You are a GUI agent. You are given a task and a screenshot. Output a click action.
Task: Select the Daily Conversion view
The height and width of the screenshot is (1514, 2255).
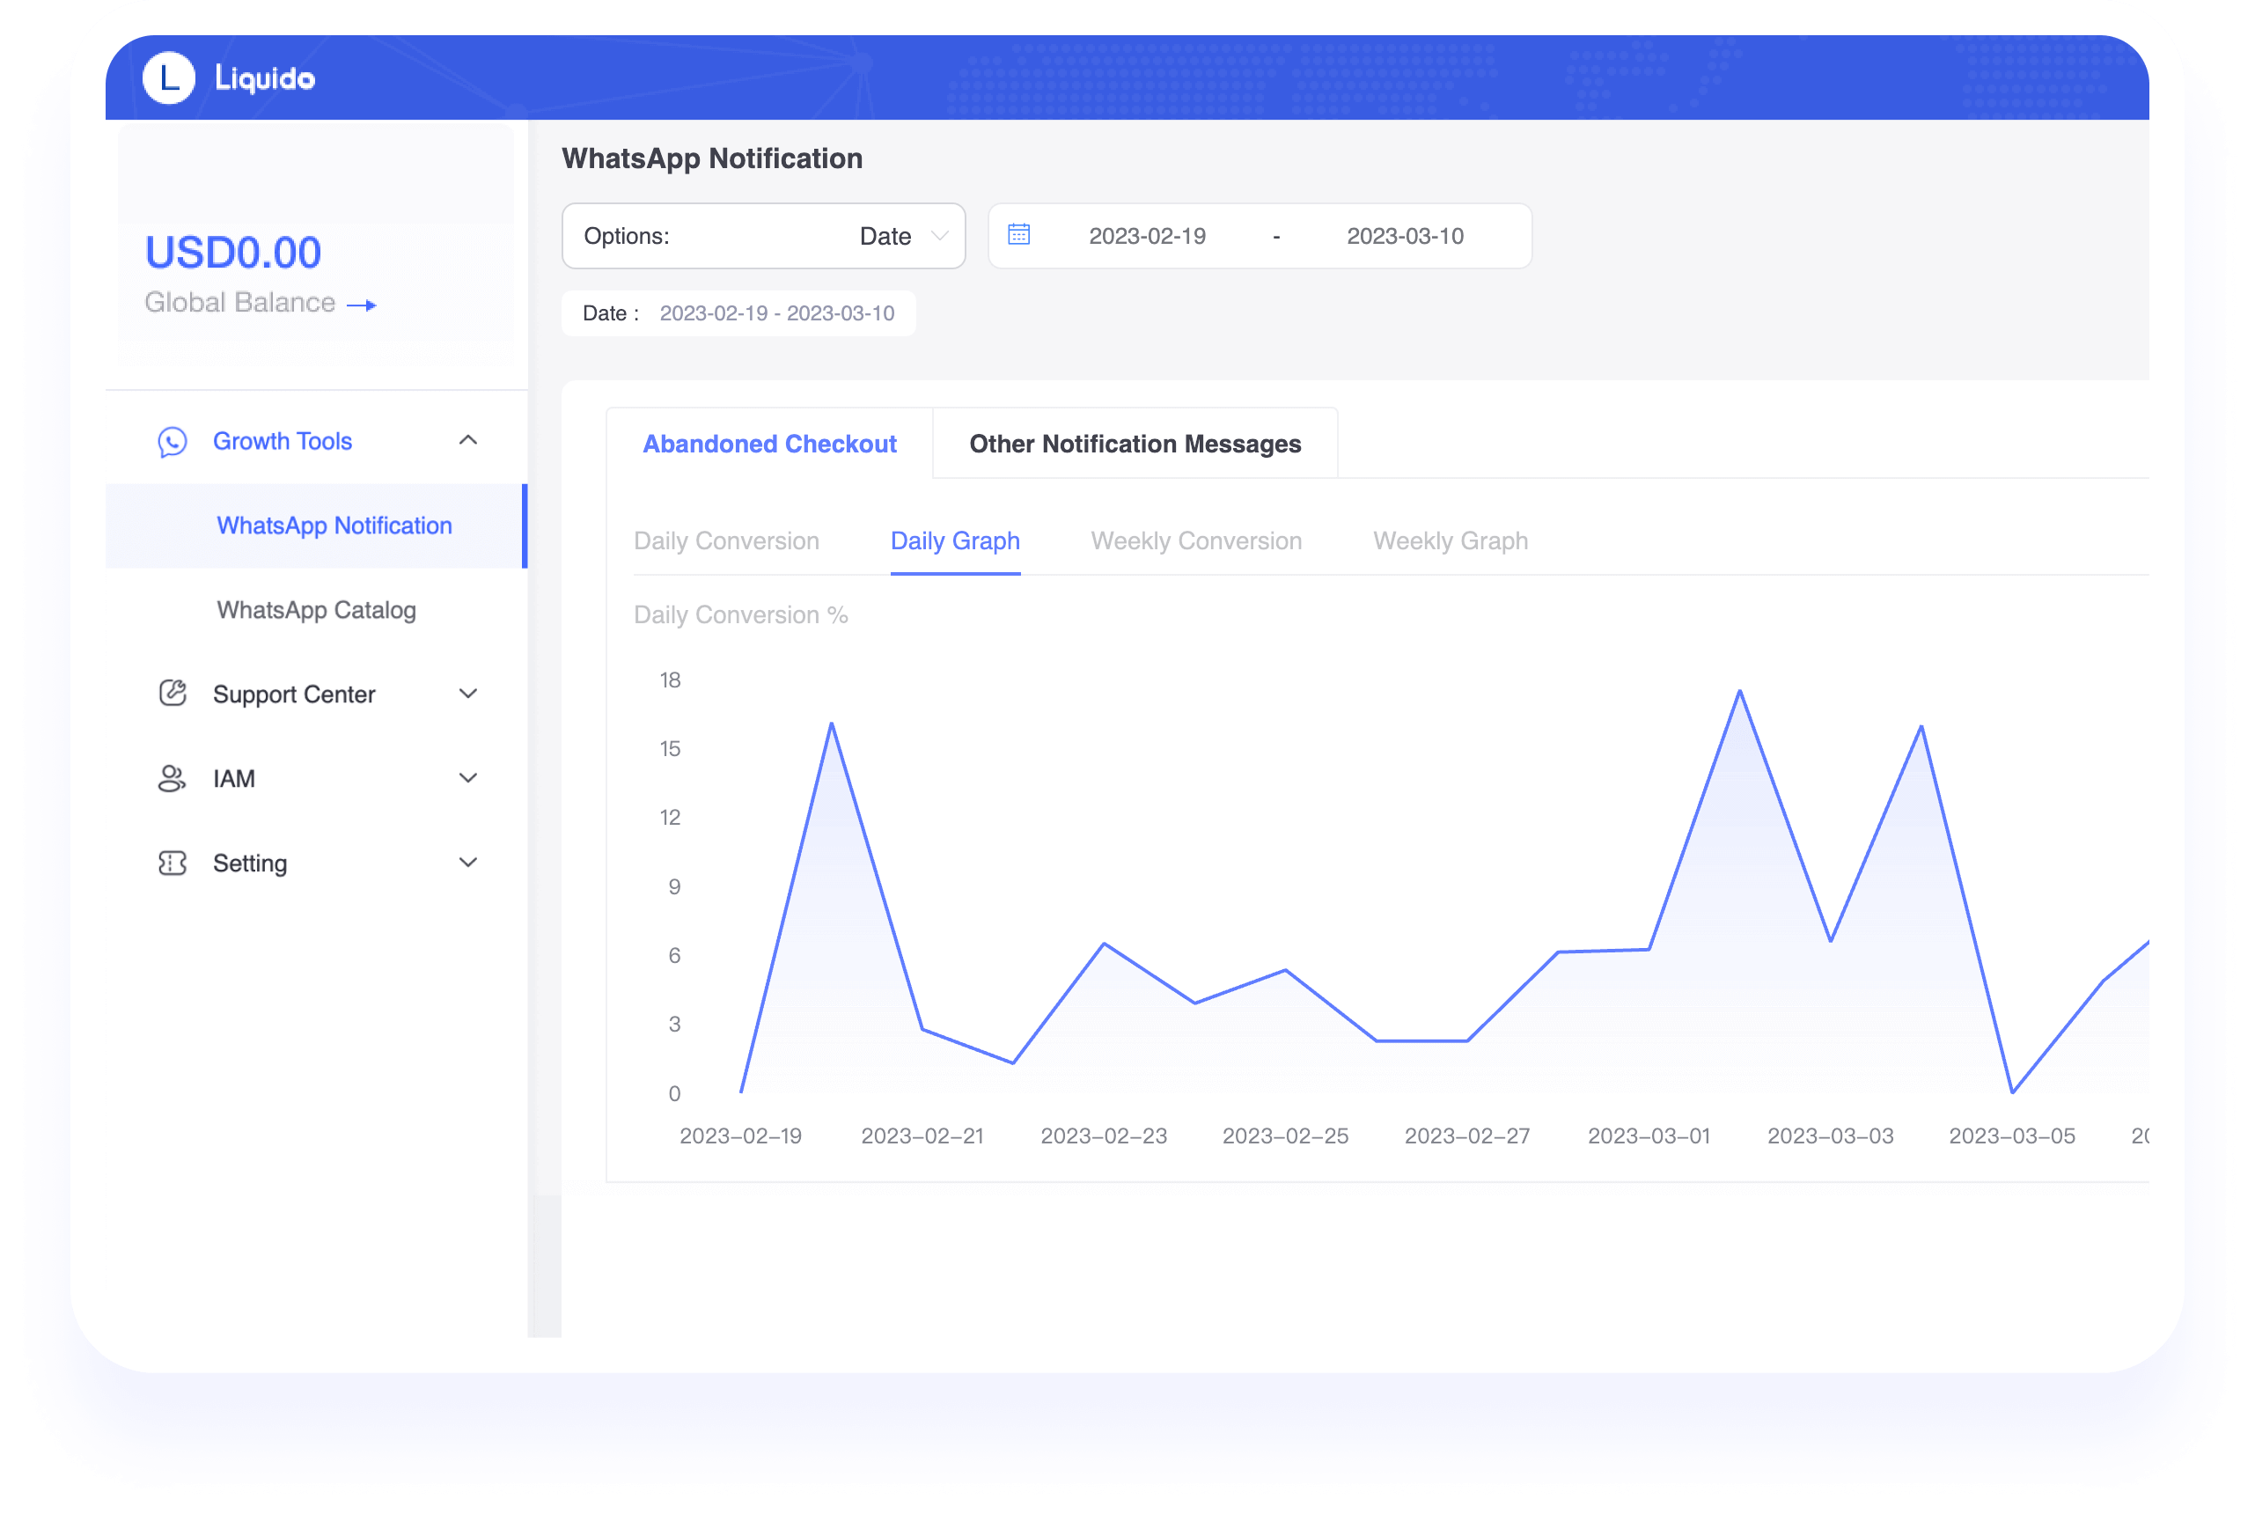[x=726, y=540]
